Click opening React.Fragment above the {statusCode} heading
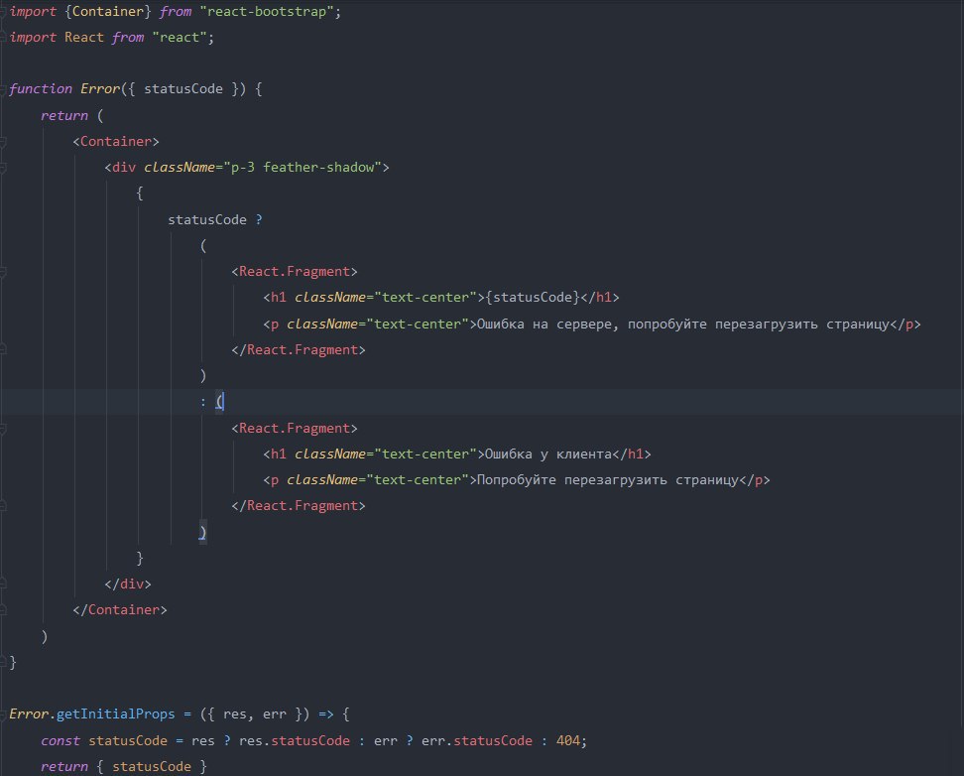This screenshot has height=776, width=964. (x=295, y=271)
